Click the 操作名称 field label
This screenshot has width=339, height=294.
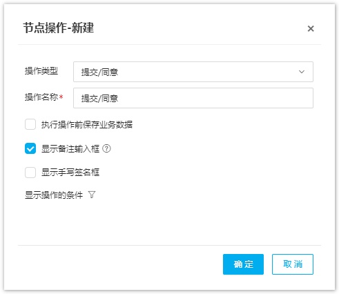[x=41, y=97]
